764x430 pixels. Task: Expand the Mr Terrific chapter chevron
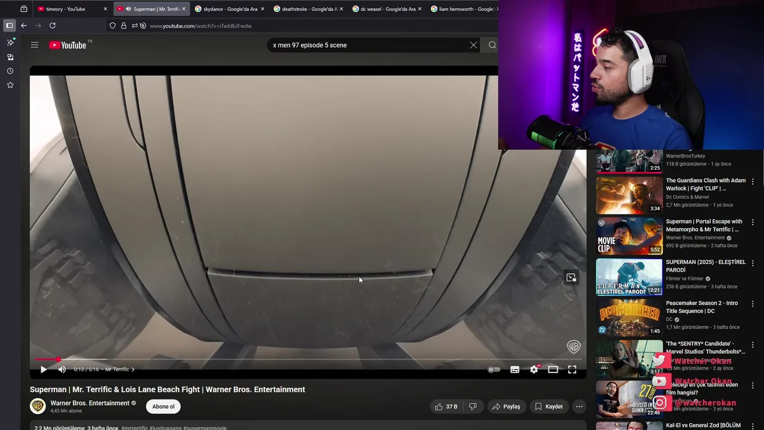coord(133,370)
